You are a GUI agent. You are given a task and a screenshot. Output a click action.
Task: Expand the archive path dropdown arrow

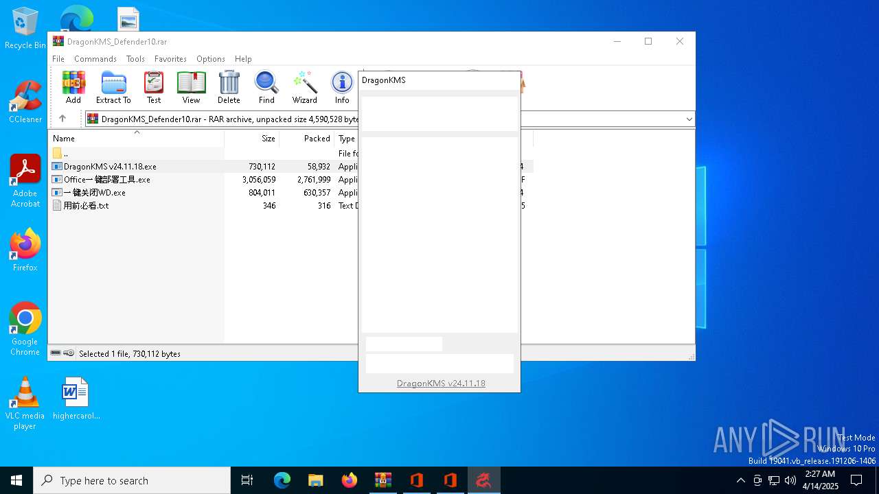coord(689,119)
